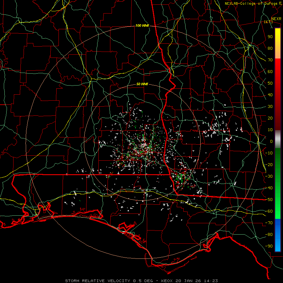
Task: Select the 10 value on velocity scale
Action: coord(270,130)
